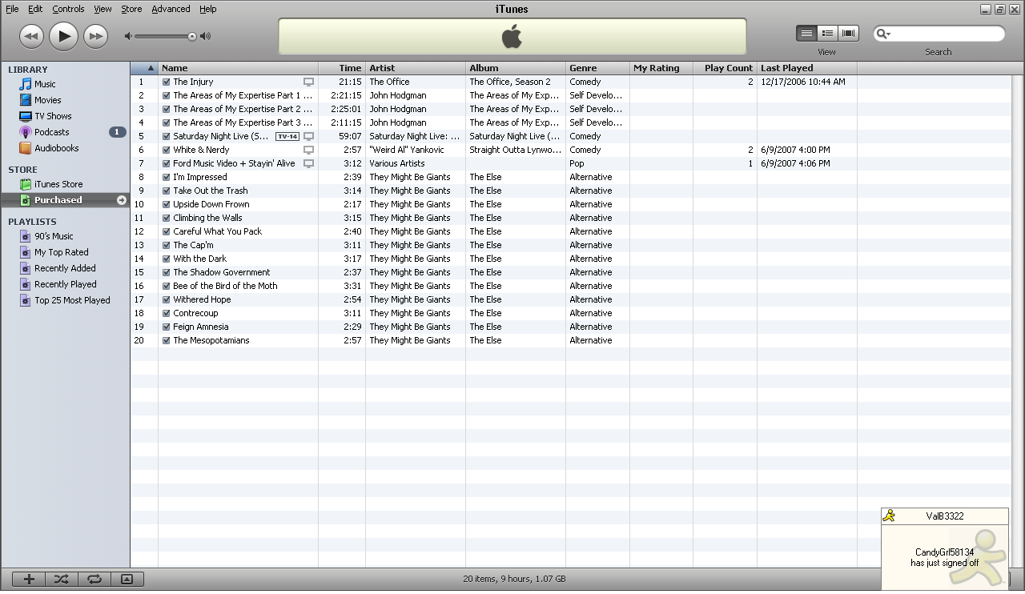Sort by the Name column header
This screenshot has height=594, width=1025.
238,68
